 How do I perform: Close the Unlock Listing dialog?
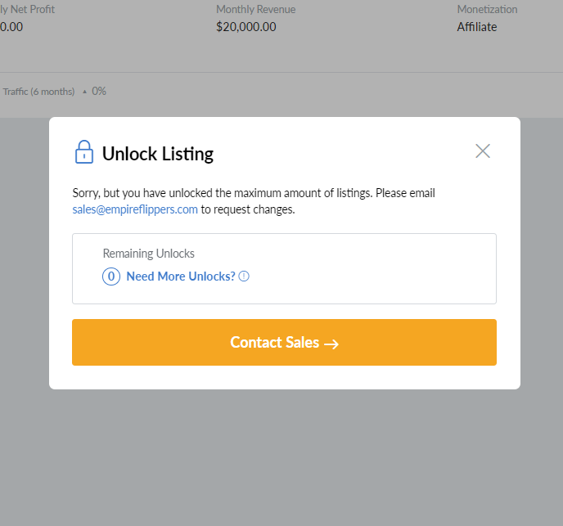pos(483,151)
